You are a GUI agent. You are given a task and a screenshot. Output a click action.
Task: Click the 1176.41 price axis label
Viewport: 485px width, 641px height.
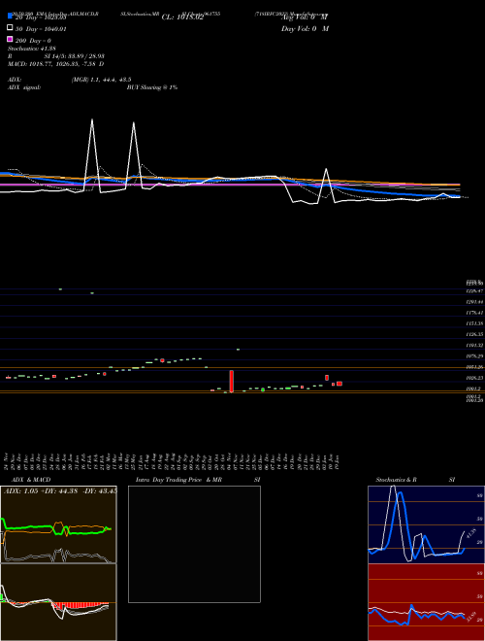[474, 313]
